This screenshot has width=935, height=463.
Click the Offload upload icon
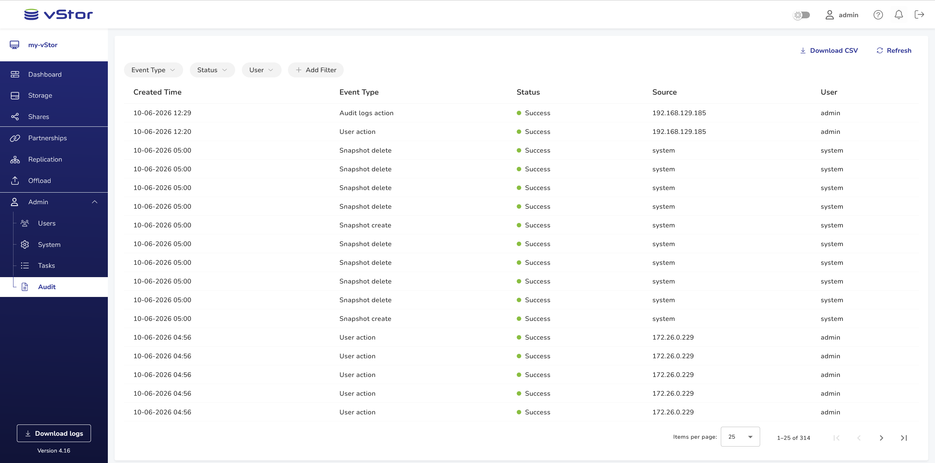coord(15,181)
